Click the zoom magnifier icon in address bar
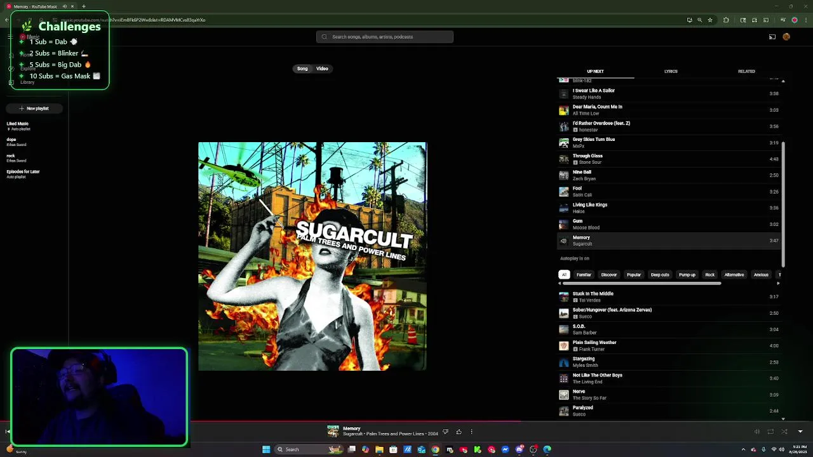 699,20
